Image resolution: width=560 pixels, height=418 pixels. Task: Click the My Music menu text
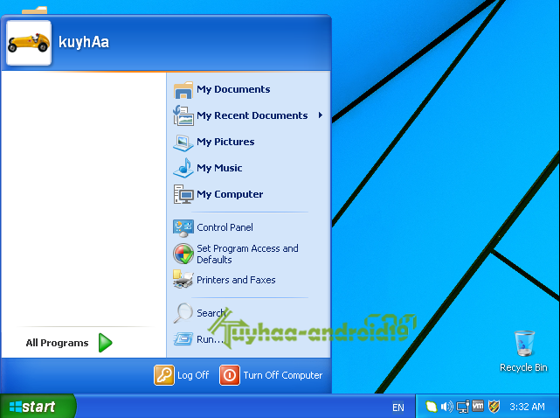click(x=219, y=168)
